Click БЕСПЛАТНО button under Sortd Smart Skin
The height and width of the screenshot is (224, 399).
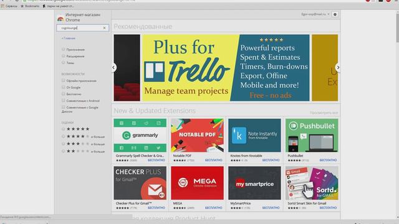328,208
